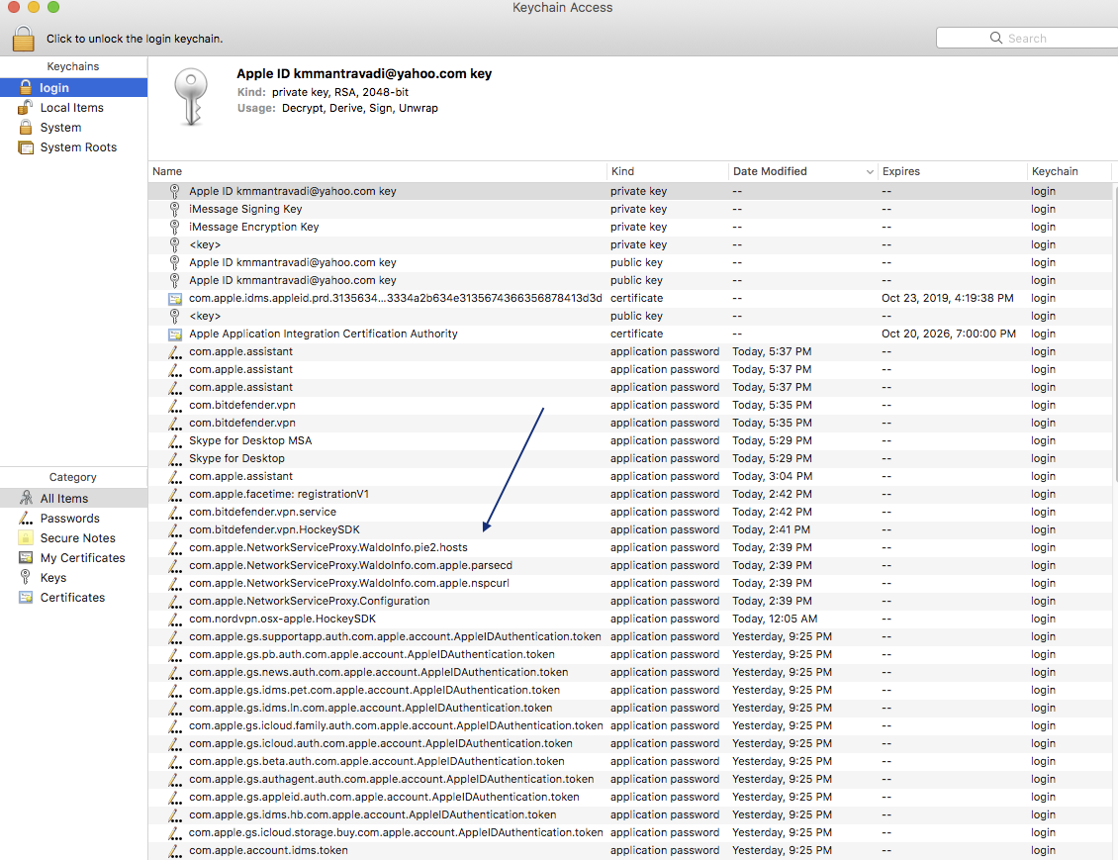This screenshot has width=1118, height=860.
Task: Click Apple Application Integration Certification Authority certificate icon
Action: click(175, 334)
